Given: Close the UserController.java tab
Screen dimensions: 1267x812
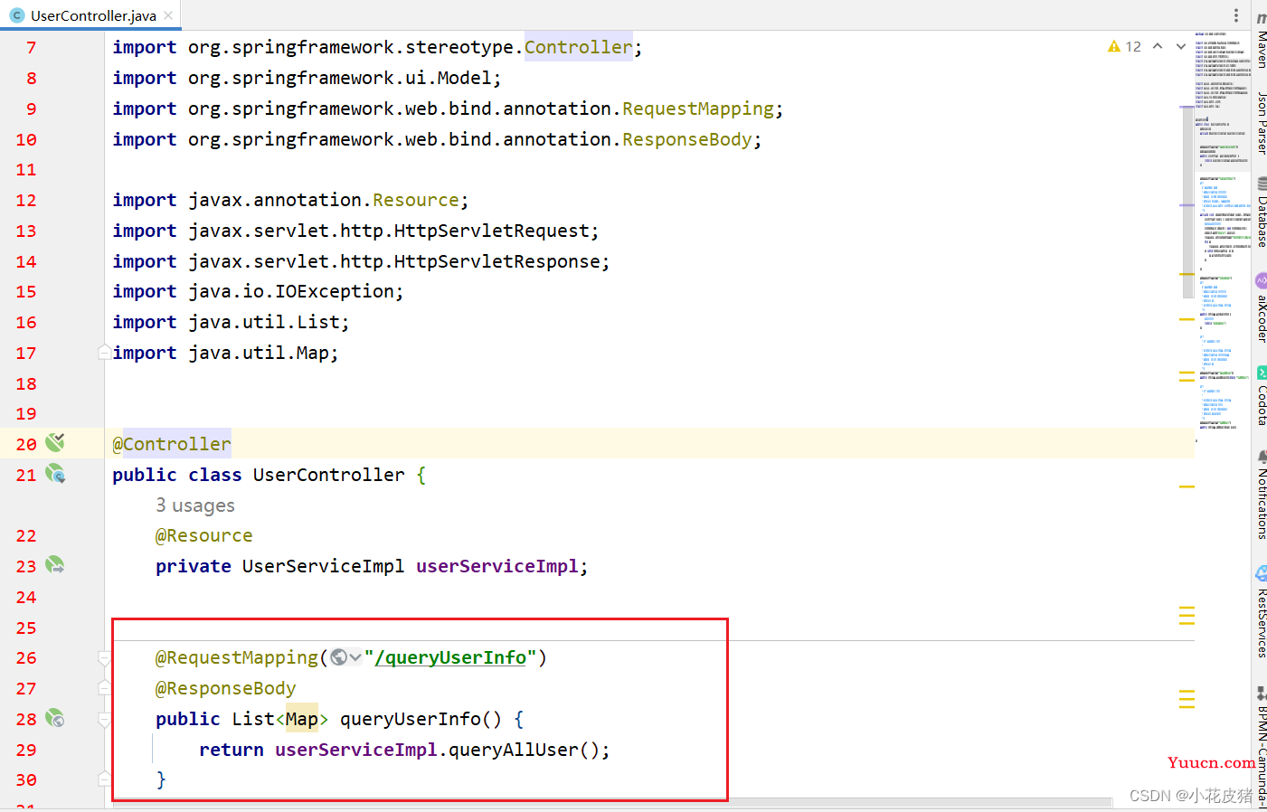Looking at the screenshot, I should [x=168, y=15].
